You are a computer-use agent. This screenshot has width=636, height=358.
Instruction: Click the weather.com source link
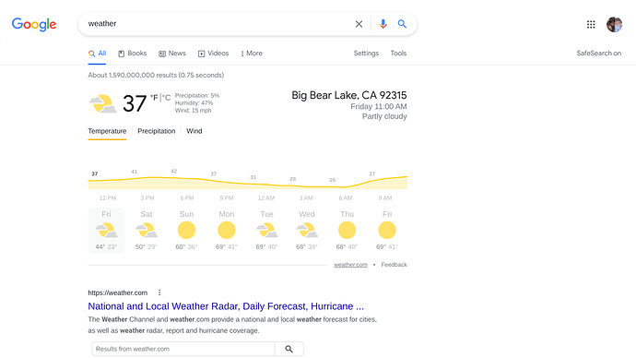coord(350,265)
